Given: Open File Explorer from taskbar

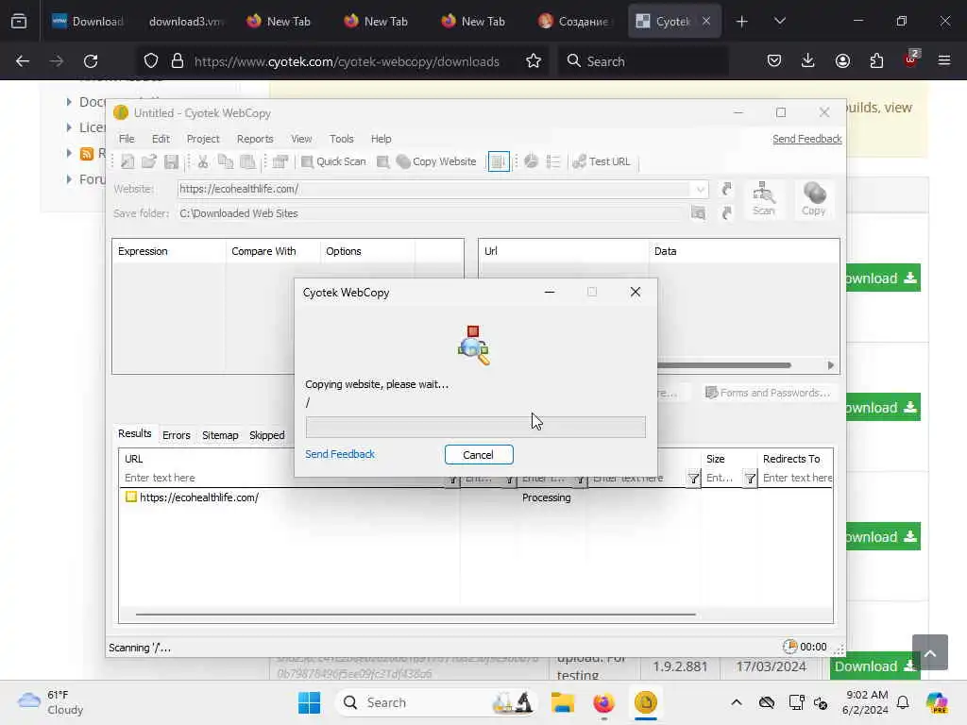Looking at the screenshot, I should point(563,702).
